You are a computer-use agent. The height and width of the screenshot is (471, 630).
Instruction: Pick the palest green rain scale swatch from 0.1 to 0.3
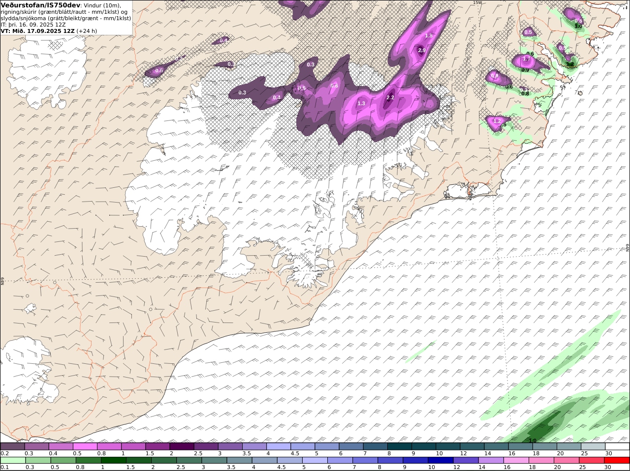tap(13, 460)
